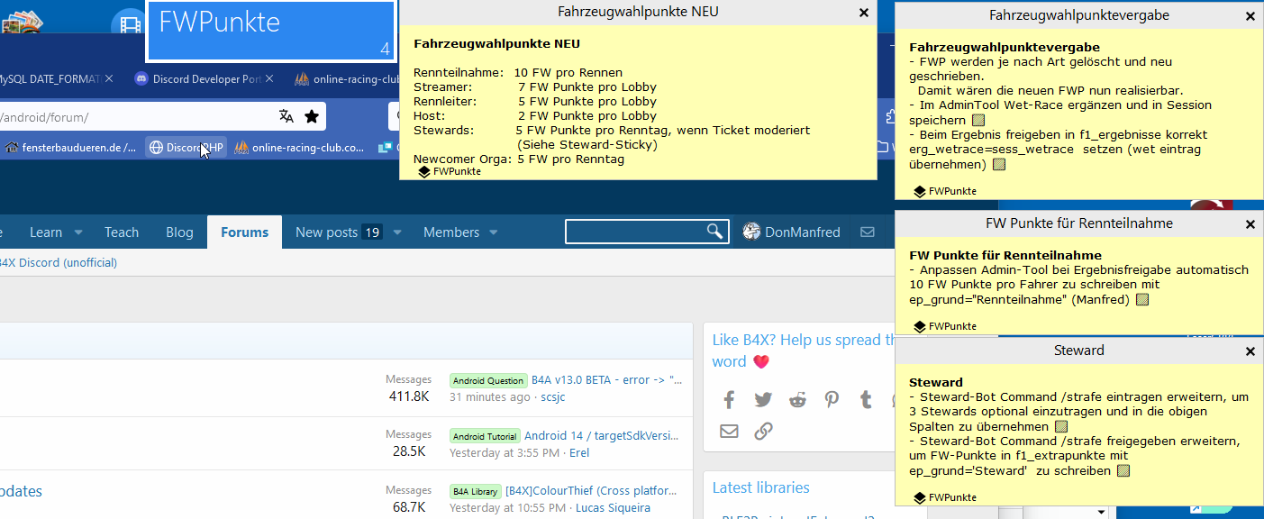Viewport: 1264px width, 519px height.
Task: Click the Facebook share icon
Action: 729,400
